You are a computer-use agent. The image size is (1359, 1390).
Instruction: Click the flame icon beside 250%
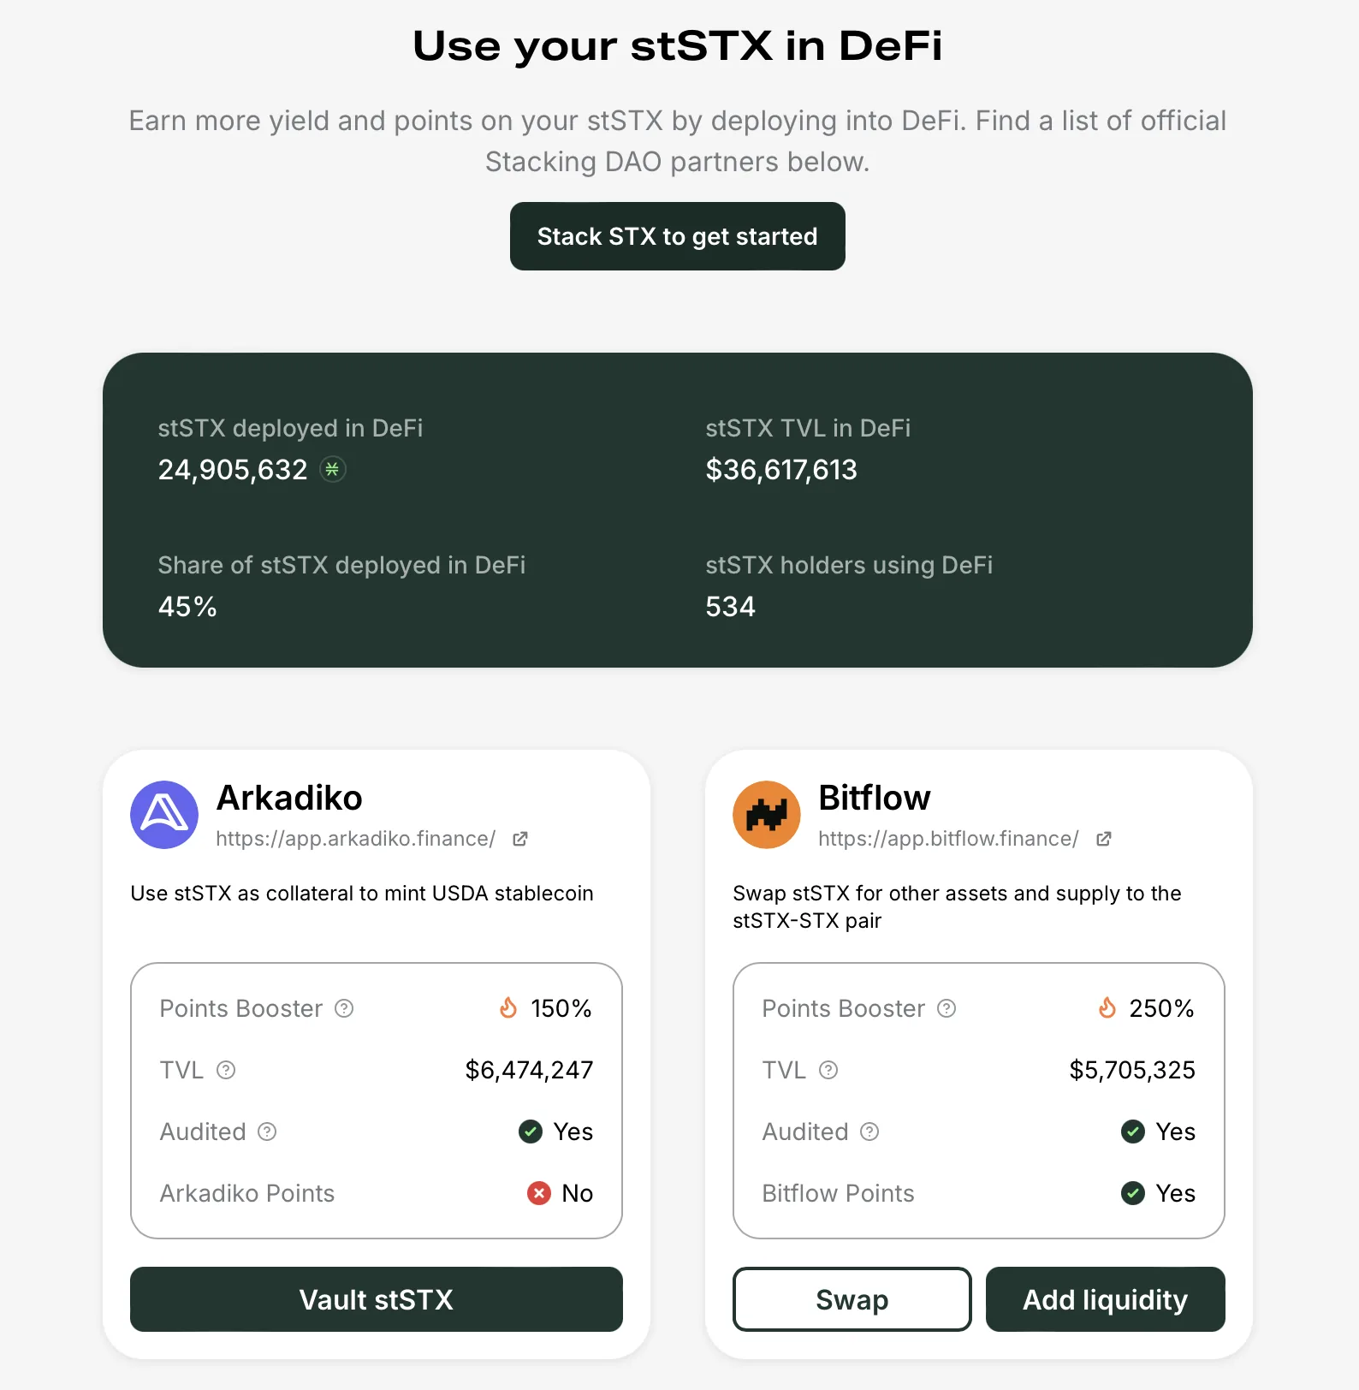click(x=1107, y=1007)
